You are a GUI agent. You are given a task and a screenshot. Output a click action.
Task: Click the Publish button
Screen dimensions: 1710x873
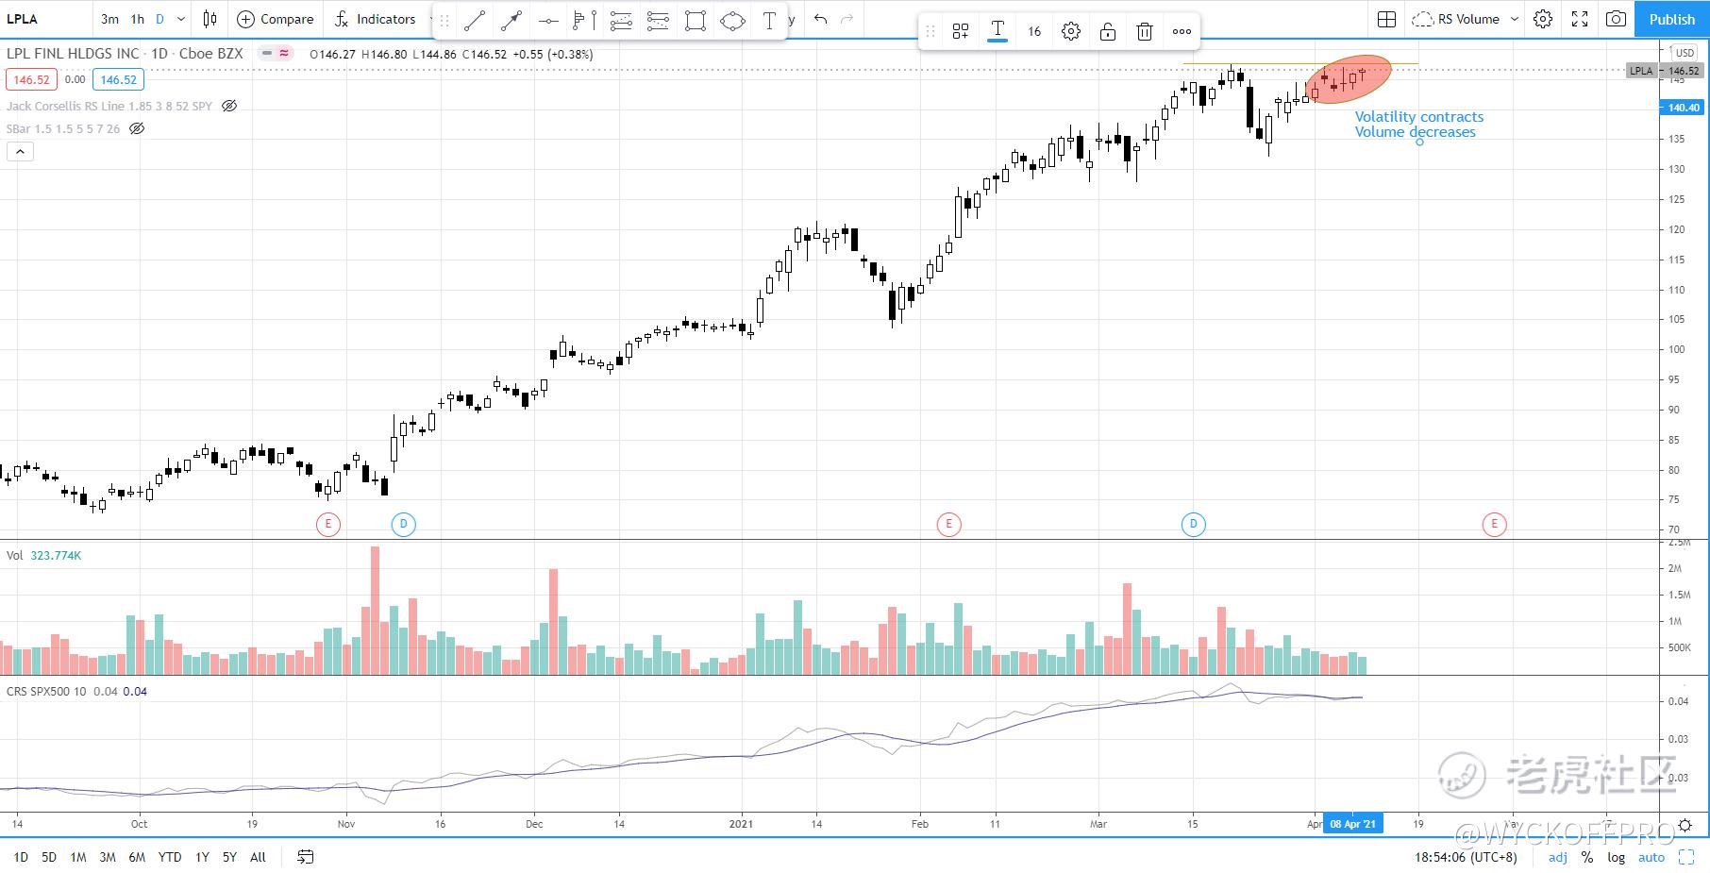pos(1671,19)
